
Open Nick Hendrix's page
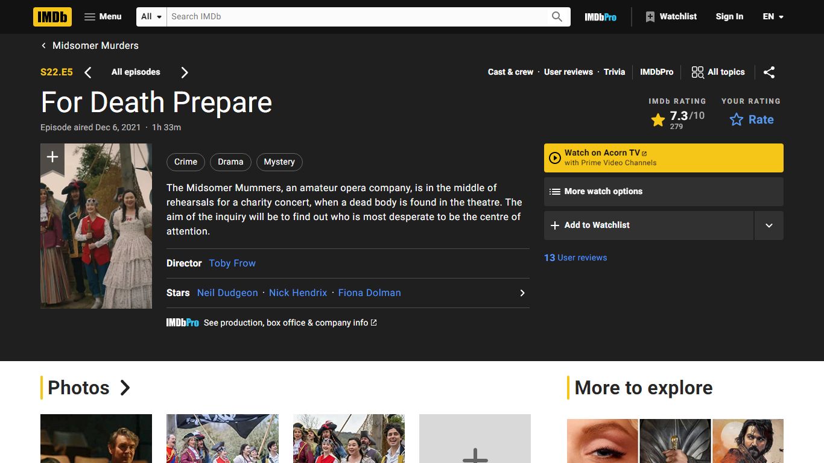coord(298,293)
